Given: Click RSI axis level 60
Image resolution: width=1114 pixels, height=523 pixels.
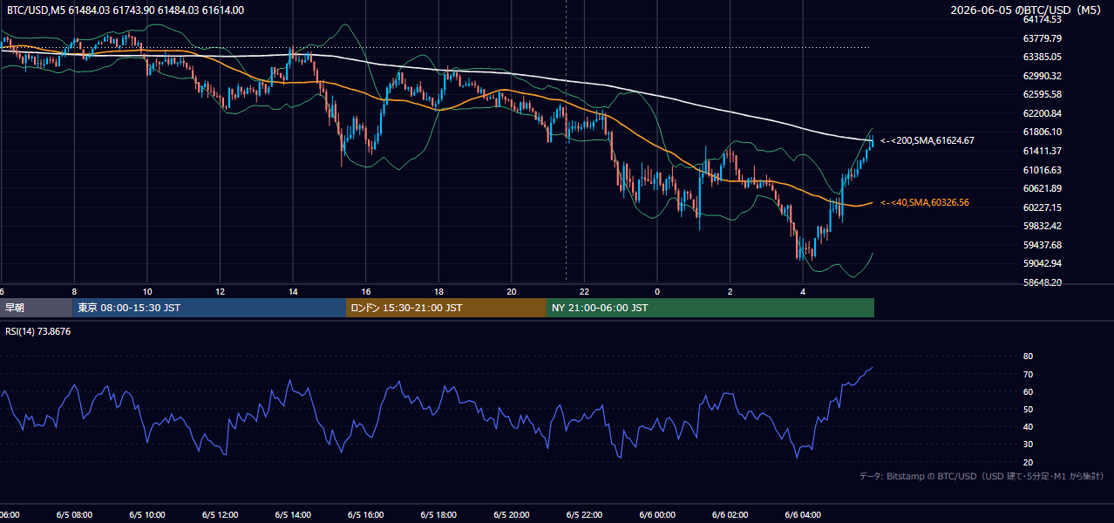Looking at the screenshot, I should (1028, 391).
